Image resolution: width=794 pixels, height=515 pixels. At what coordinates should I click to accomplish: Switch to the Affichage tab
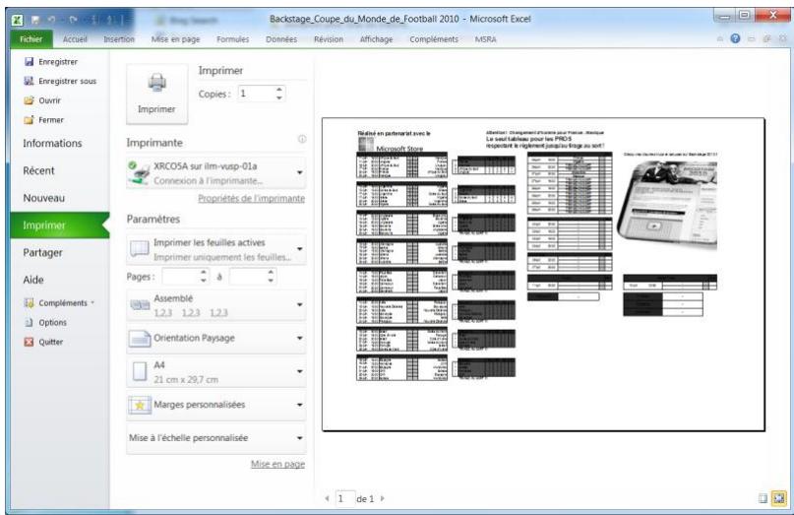pos(376,39)
